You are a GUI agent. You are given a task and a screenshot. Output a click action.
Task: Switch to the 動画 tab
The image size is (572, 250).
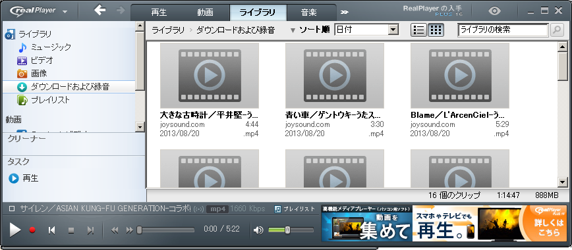coord(206,12)
